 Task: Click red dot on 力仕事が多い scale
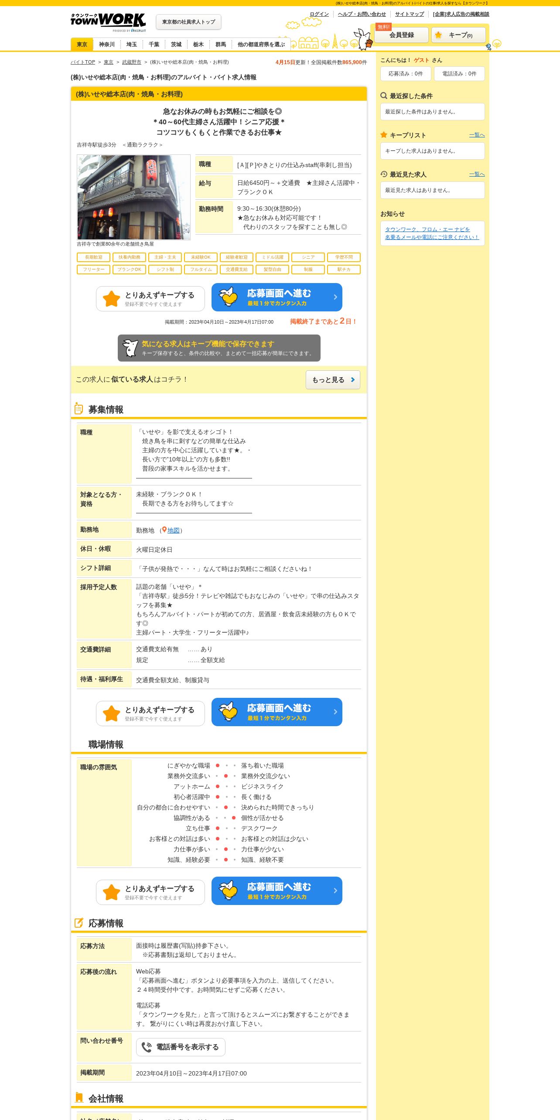click(x=225, y=849)
